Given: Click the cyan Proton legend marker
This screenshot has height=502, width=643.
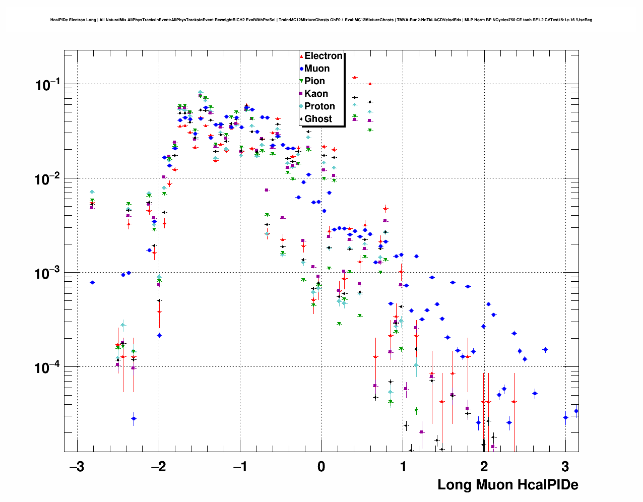Looking at the screenshot, I should pos(301,106).
